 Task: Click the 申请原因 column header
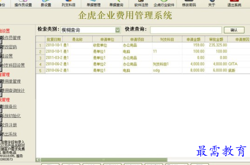point(239,39)
